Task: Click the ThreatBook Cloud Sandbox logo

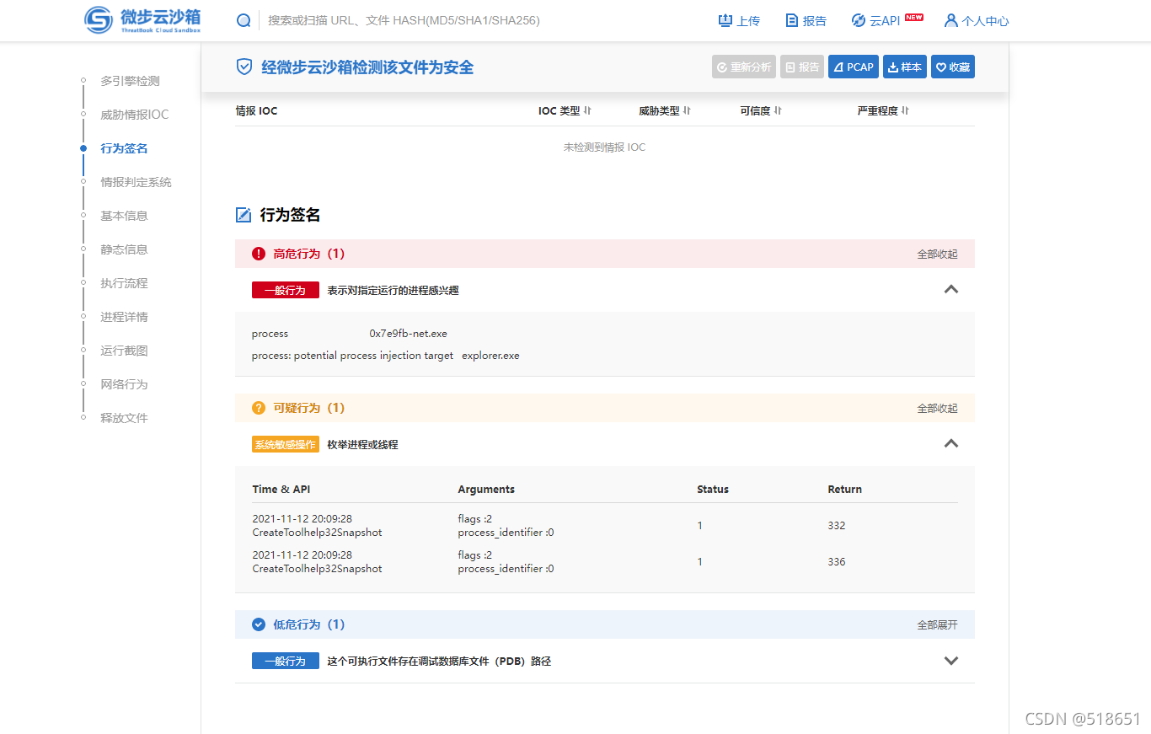Action: tap(143, 19)
